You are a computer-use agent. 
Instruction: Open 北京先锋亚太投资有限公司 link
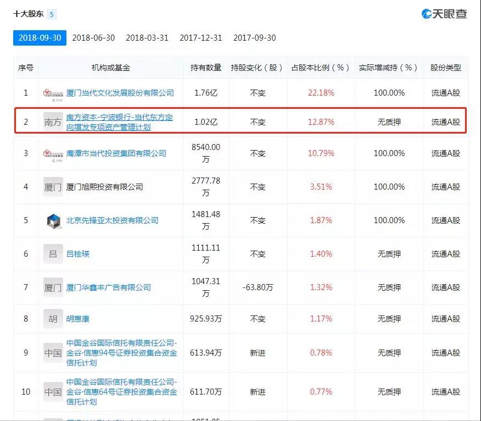pos(112,220)
